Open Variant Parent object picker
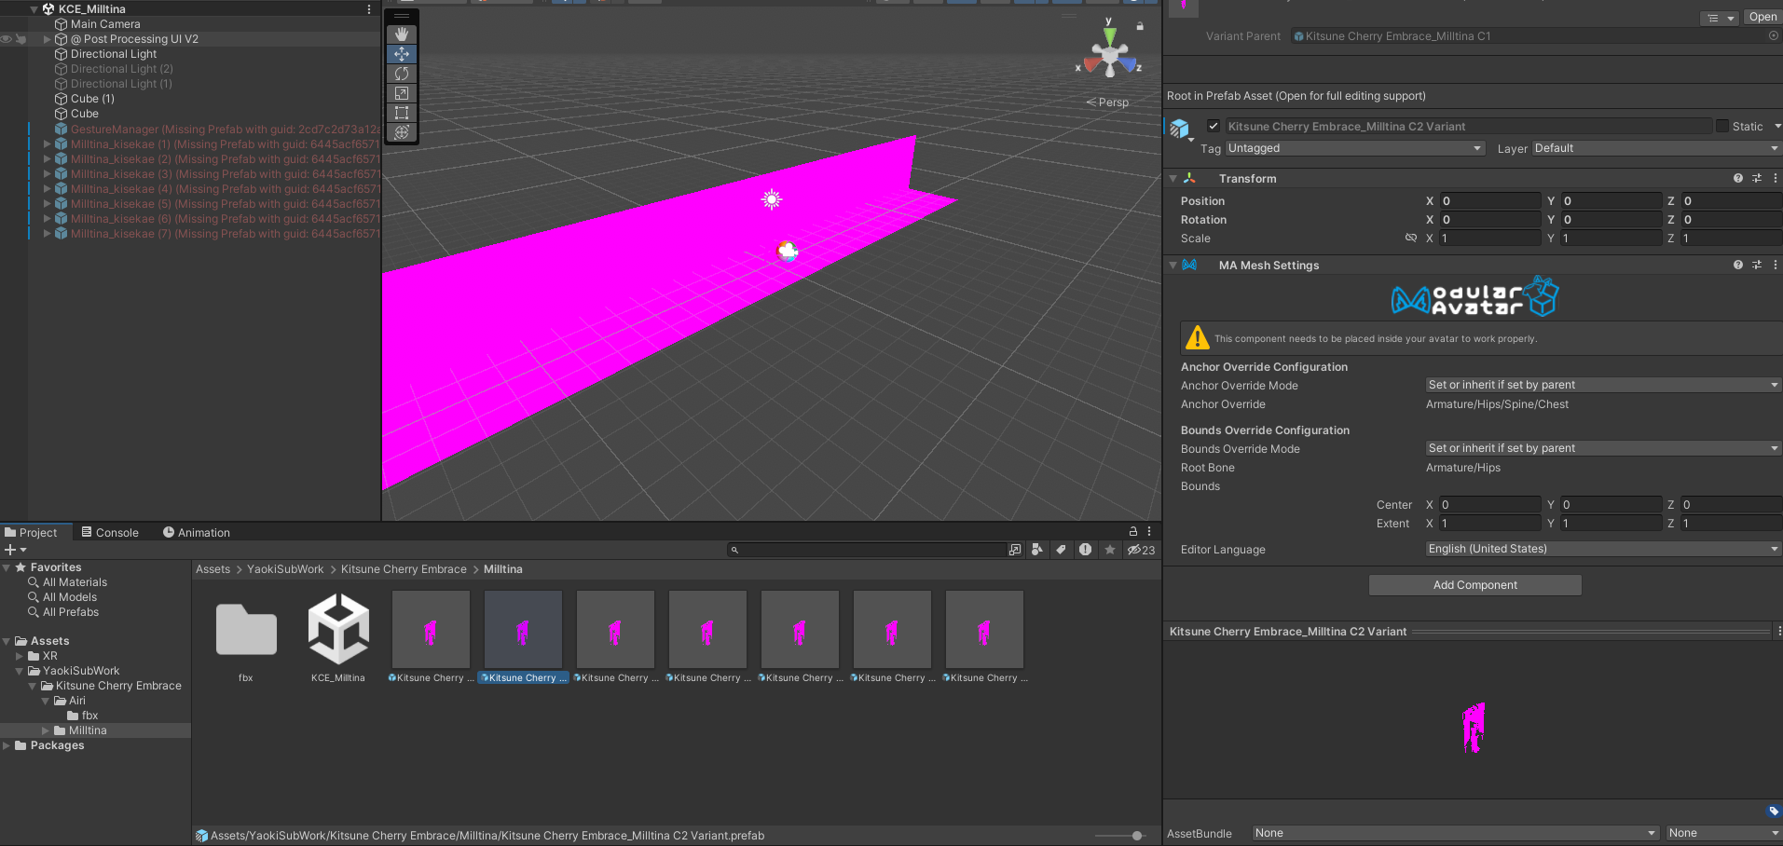The width and height of the screenshot is (1783, 846). pyautogui.click(x=1774, y=36)
